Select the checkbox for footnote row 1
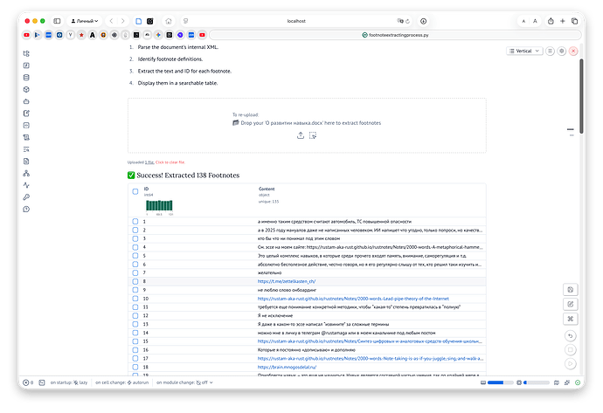603x413 pixels. click(x=135, y=222)
